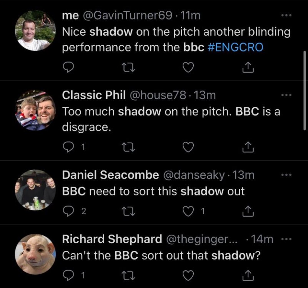Click the vertical scrollbar on the right
Screen dimensions: 308x288
pos(305,92)
